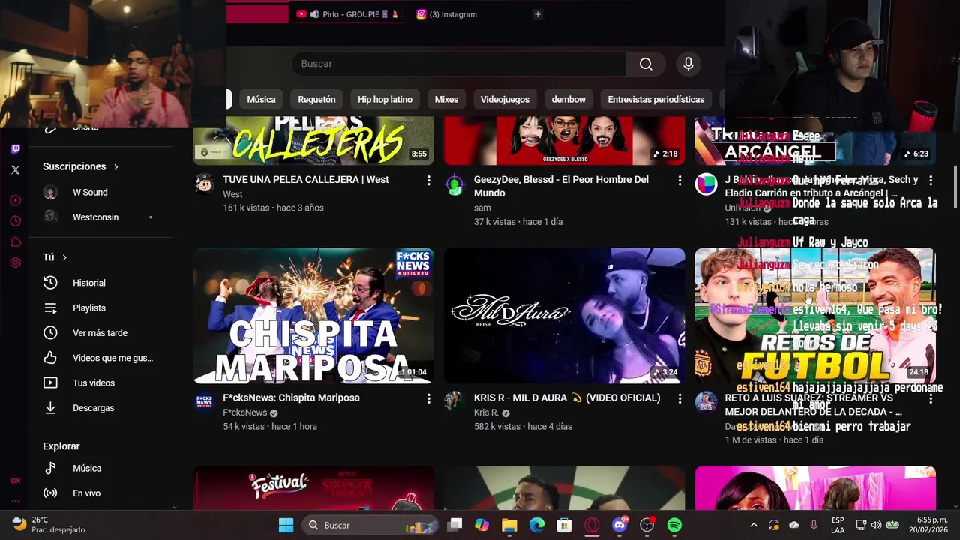Open ESP LAA language switcher
Screen dimensions: 960x540
click(x=838, y=525)
